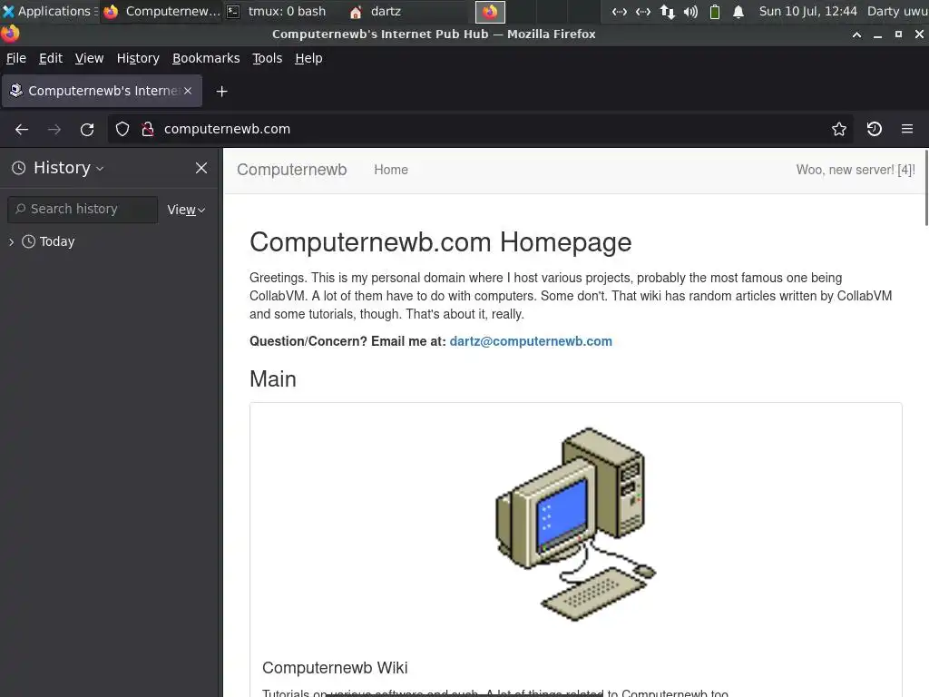The width and height of the screenshot is (929, 697).
Task: Select the Computernew... Firefox taskbar entry
Action: click(161, 11)
